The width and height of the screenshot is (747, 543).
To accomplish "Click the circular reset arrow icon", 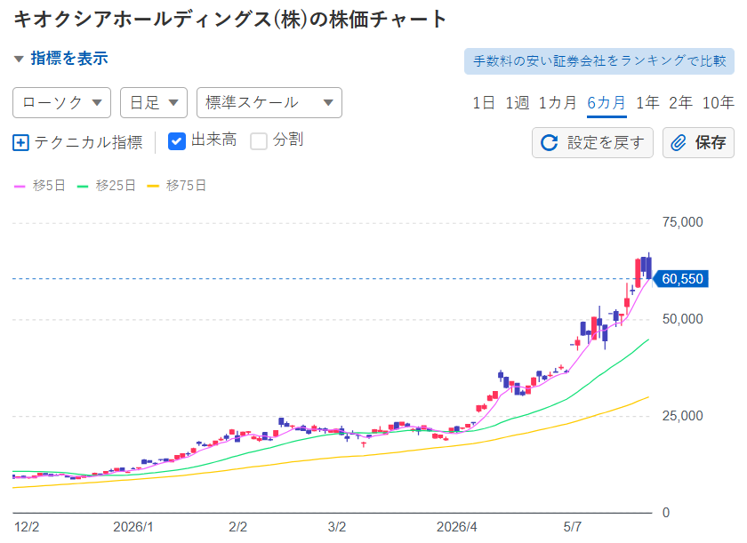I will 549,142.
